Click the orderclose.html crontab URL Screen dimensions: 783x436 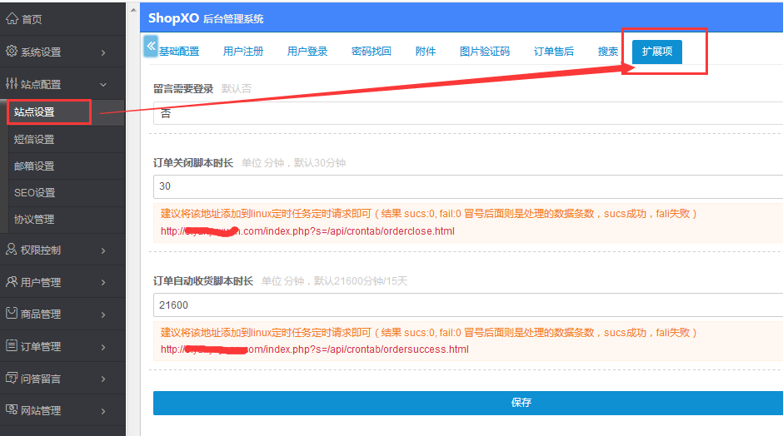click(307, 231)
